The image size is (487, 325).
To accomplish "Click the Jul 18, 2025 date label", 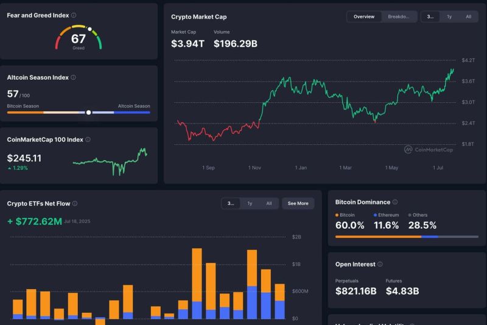I will pyautogui.click(x=77, y=222).
